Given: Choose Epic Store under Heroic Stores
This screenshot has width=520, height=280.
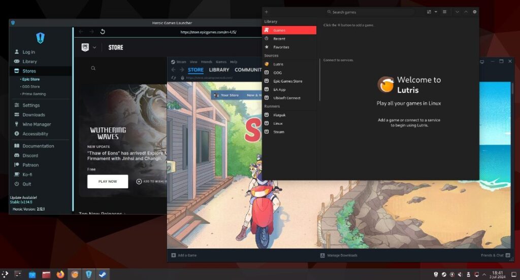Looking at the screenshot, I should [x=30, y=79].
